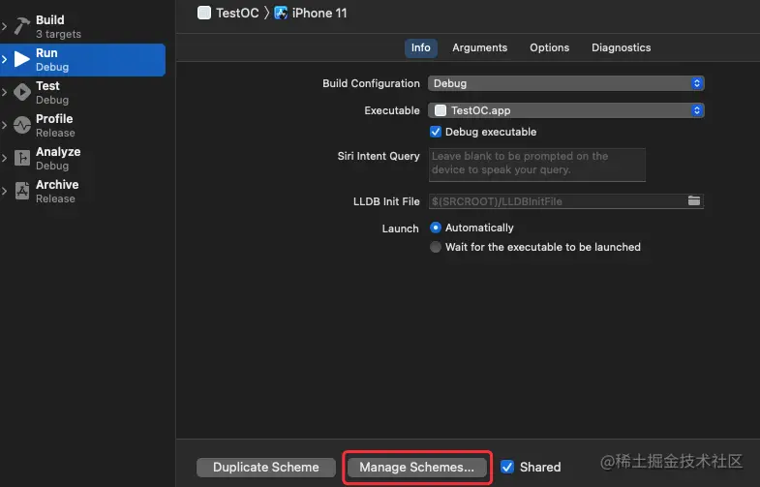Click the Test action icon
Screen dimensions: 760x487
coord(22,92)
